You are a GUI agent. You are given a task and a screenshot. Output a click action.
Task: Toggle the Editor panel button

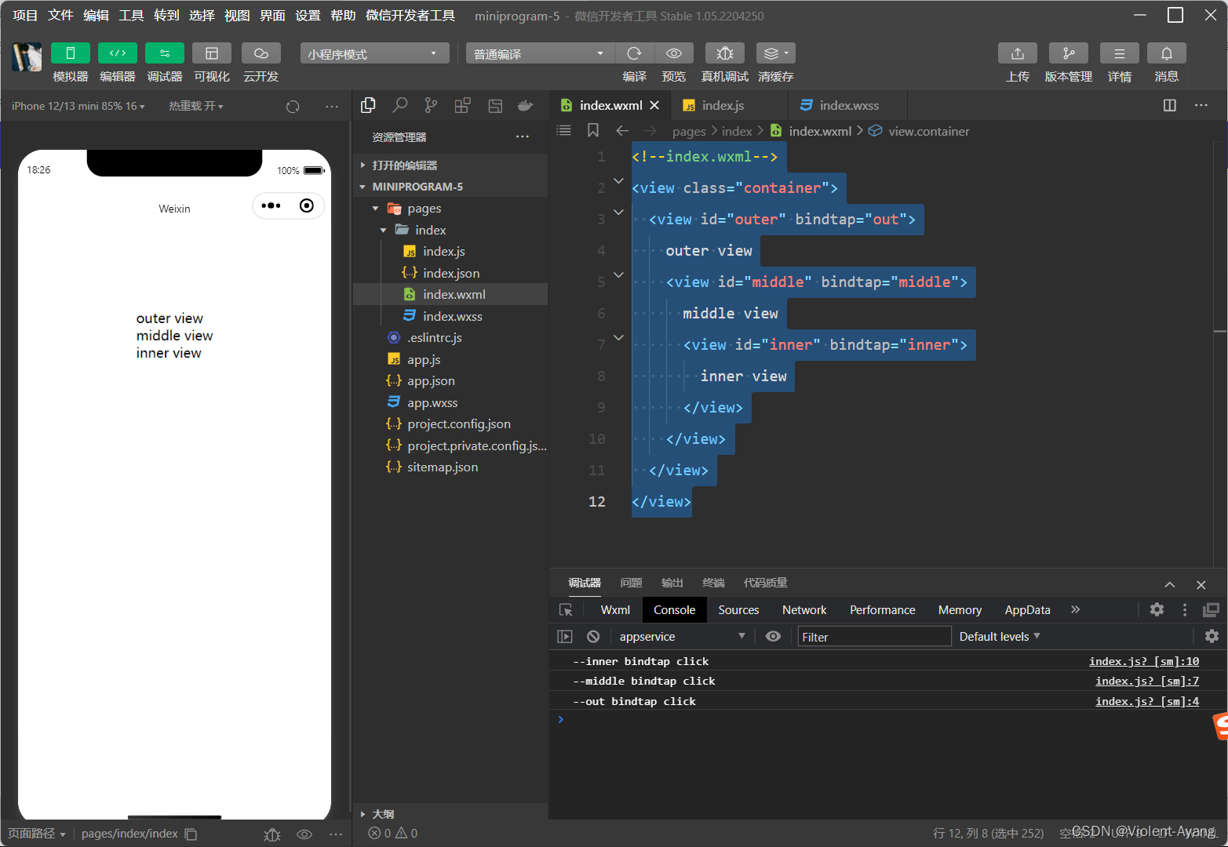[x=118, y=53]
